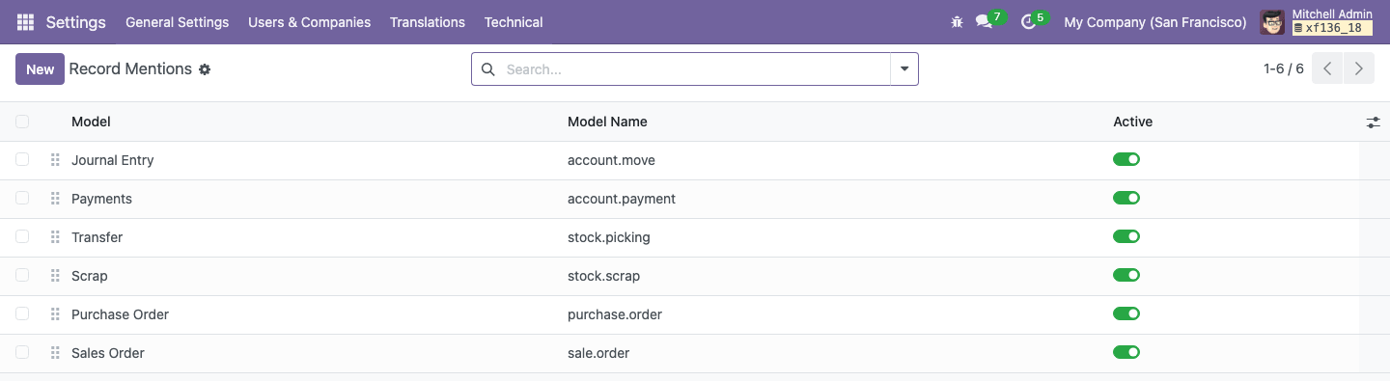Viewport: 1390px width, 381px height.
Task: Click the Record Mentions gear icon
Action: 205,69
